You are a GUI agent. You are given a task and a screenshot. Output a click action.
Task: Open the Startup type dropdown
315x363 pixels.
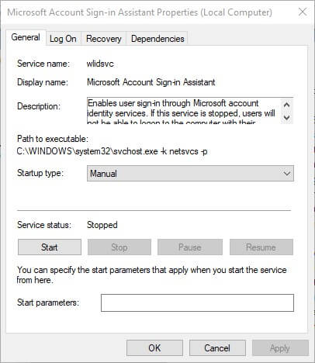click(x=190, y=173)
